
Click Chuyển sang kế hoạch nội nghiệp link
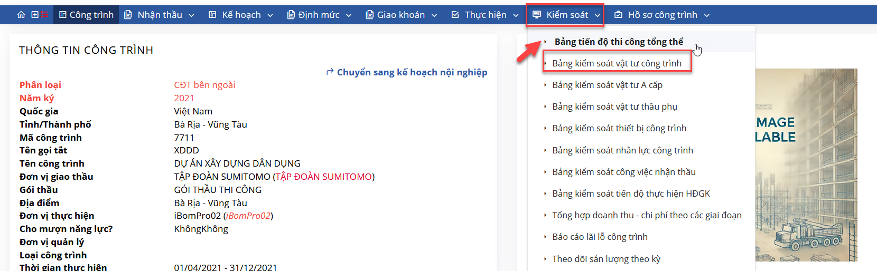coord(412,72)
